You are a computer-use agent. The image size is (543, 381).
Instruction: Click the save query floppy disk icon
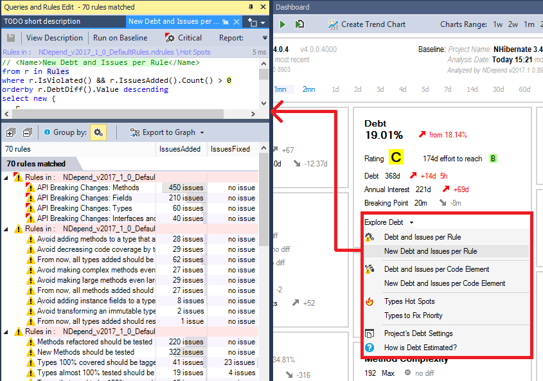tap(10, 38)
